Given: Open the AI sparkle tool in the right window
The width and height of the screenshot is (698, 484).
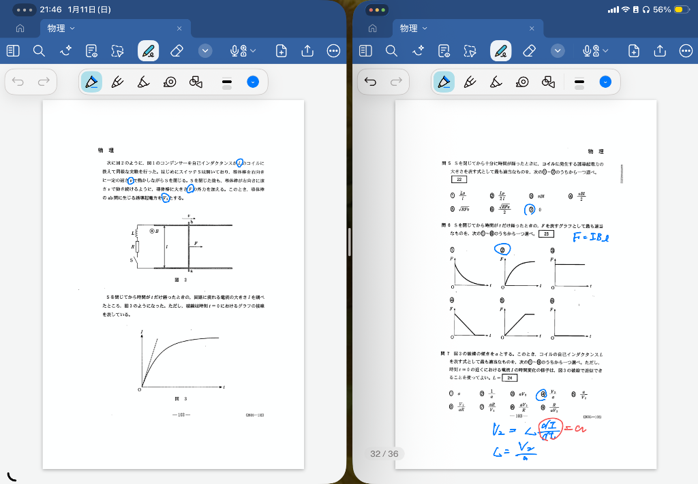Looking at the screenshot, I should (418, 51).
